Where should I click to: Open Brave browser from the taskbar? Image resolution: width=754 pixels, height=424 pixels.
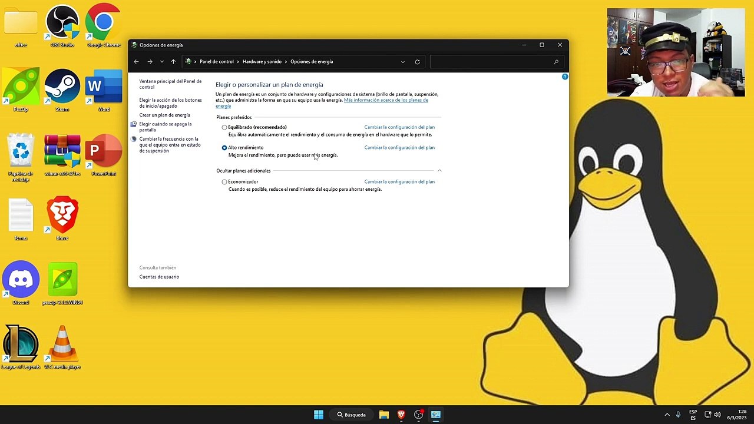[x=401, y=415]
